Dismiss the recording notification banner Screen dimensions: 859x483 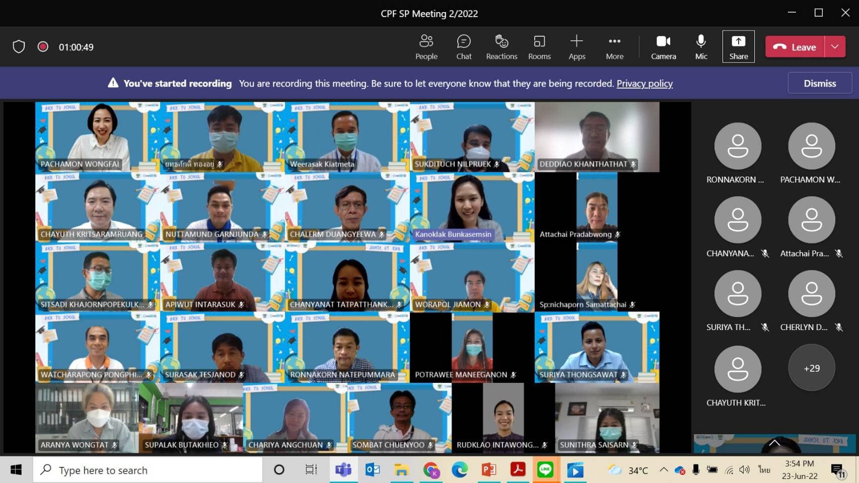[819, 83]
